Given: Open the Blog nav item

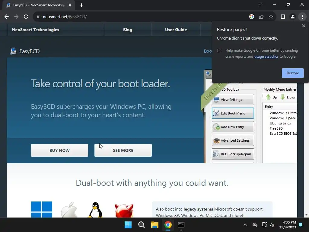Looking at the screenshot, I should (x=128, y=30).
